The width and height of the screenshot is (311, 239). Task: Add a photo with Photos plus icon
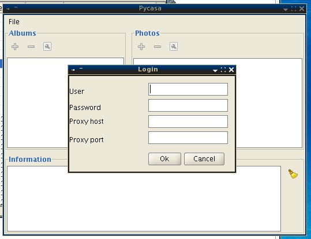[141, 47]
